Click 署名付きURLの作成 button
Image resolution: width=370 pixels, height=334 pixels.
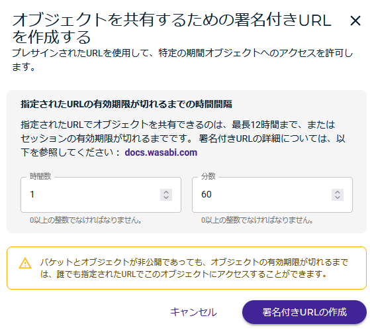coord(304,312)
